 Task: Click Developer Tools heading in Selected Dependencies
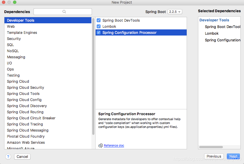[214, 20]
